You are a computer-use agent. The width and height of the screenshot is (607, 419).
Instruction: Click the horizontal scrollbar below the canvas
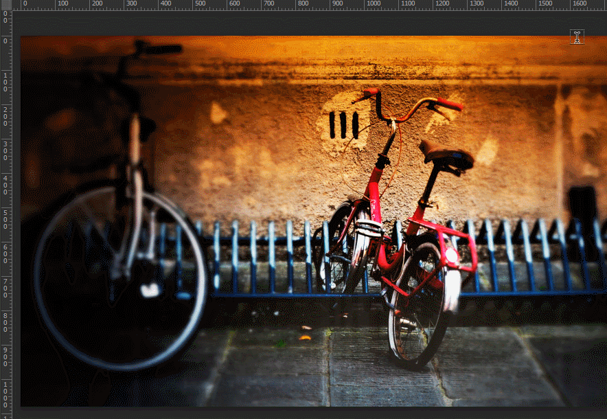coord(303,413)
